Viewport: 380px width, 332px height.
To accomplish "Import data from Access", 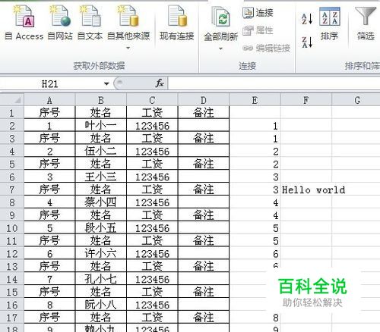I will pos(24,23).
